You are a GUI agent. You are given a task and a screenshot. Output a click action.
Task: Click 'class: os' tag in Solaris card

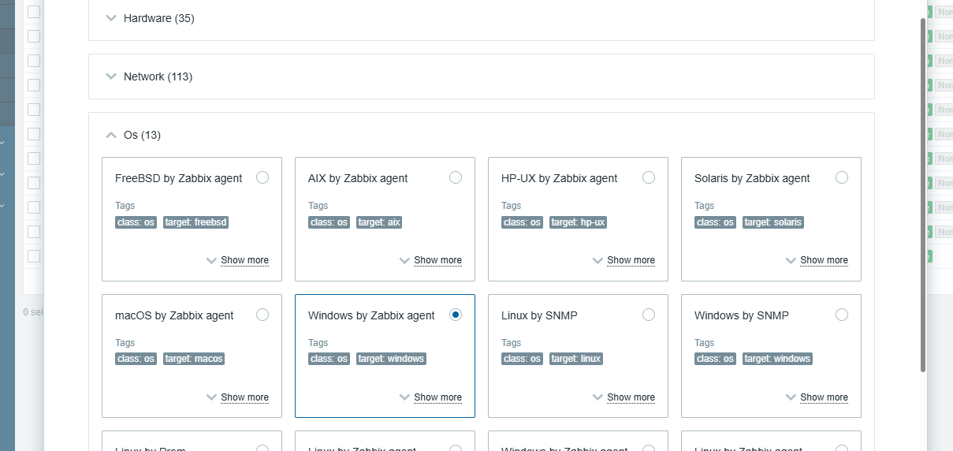tap(716, 222)
